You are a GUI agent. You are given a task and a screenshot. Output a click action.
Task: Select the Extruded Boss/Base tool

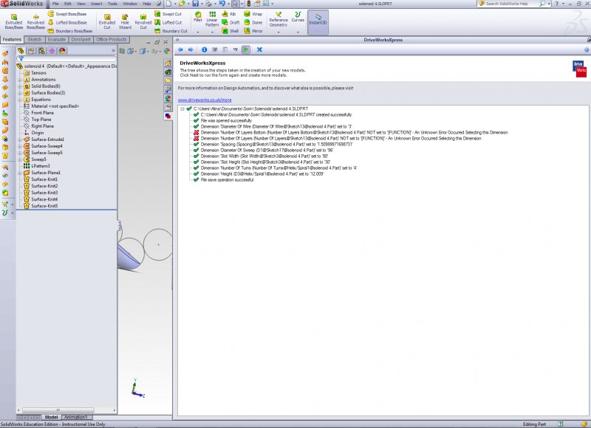tap(14, 22)
